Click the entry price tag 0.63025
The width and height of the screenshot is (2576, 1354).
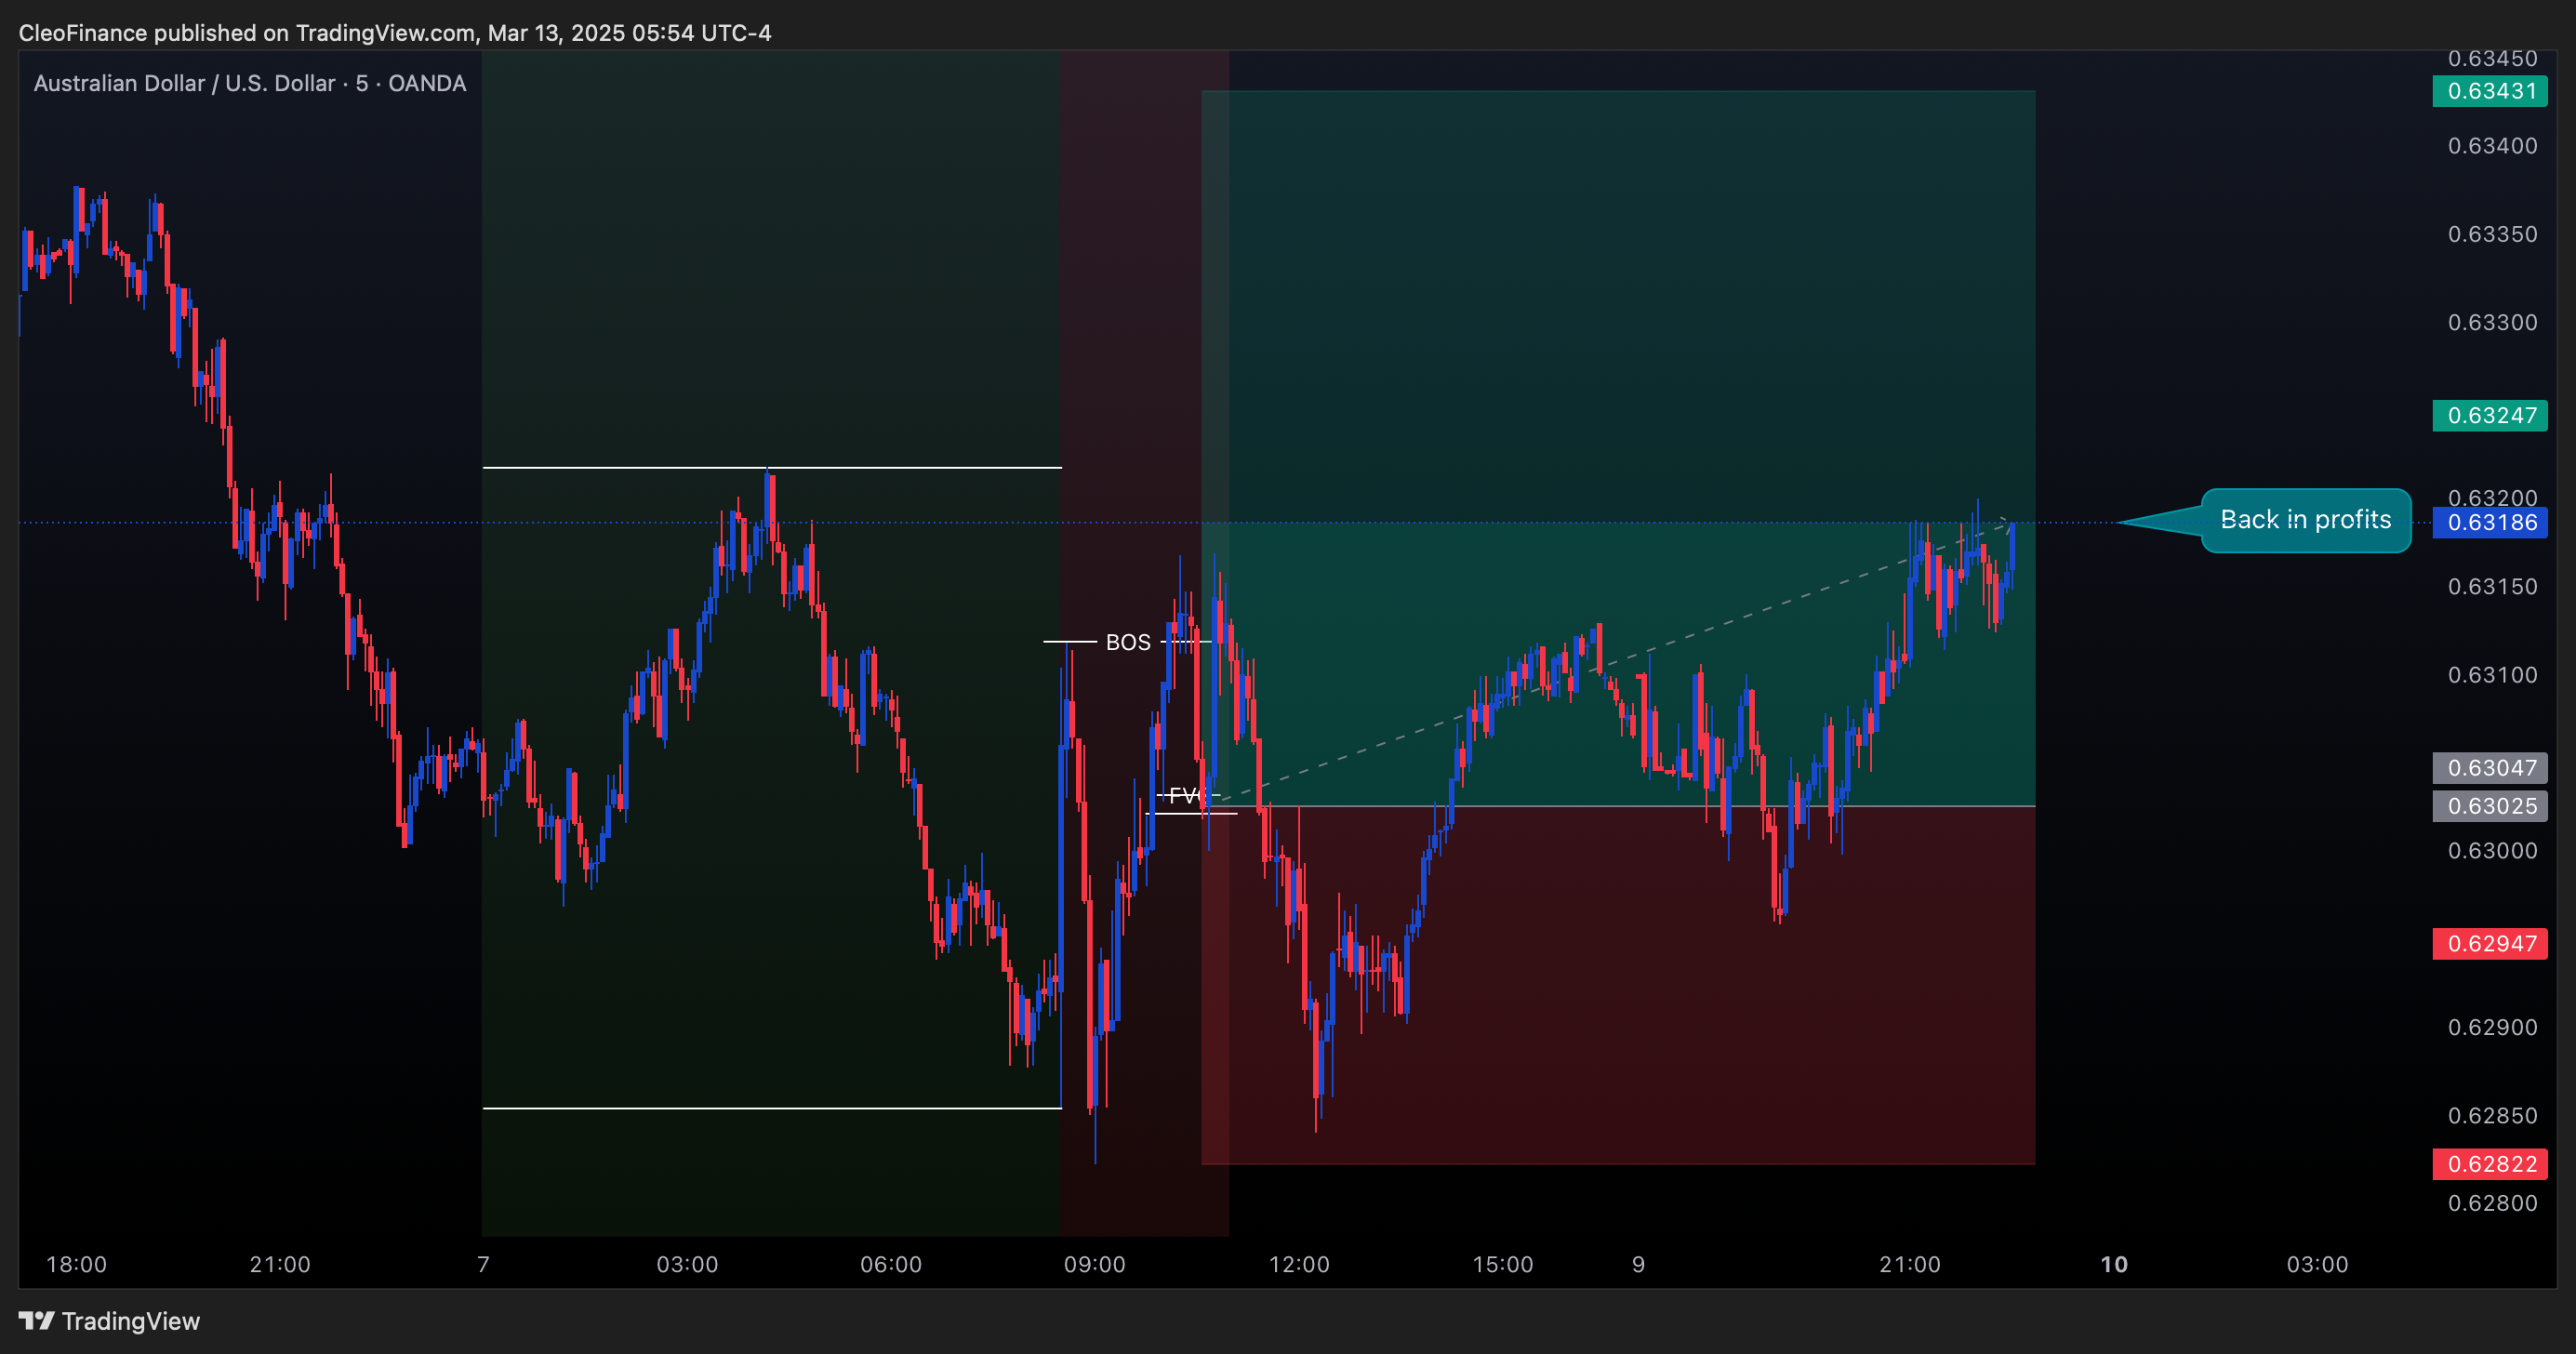[x=2490, y=806]
